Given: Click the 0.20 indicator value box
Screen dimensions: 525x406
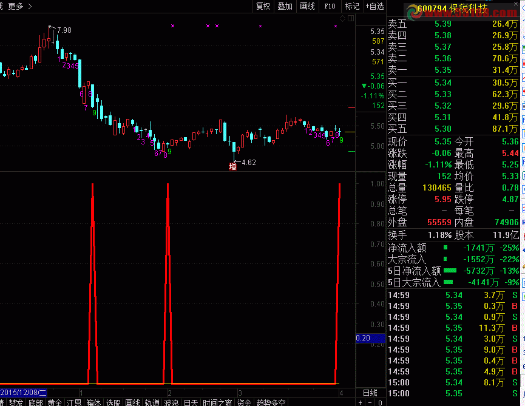Looking at the screenshot, I should point(370,338).
